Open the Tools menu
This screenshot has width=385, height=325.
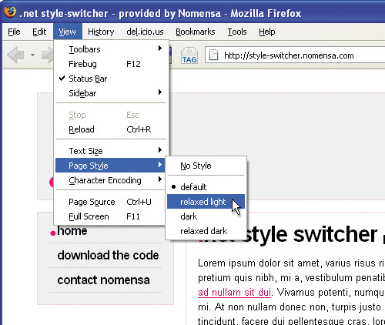click(x=237, y=32)
